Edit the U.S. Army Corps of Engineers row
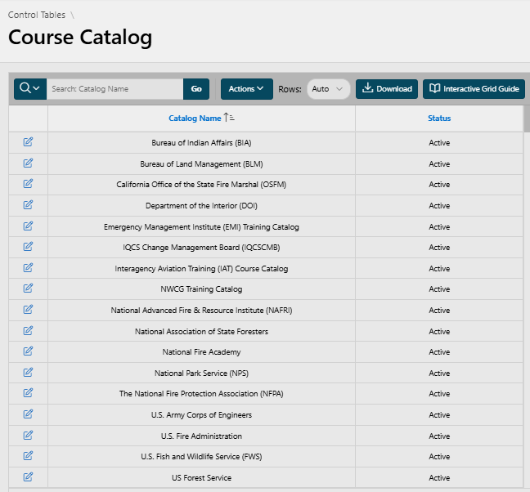This screenshot has width=530, height=492. click(28, 414)
